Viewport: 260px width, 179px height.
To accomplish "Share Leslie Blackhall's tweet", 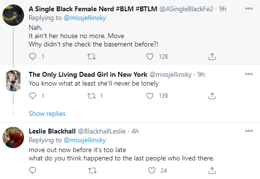I will coord(212,170).
